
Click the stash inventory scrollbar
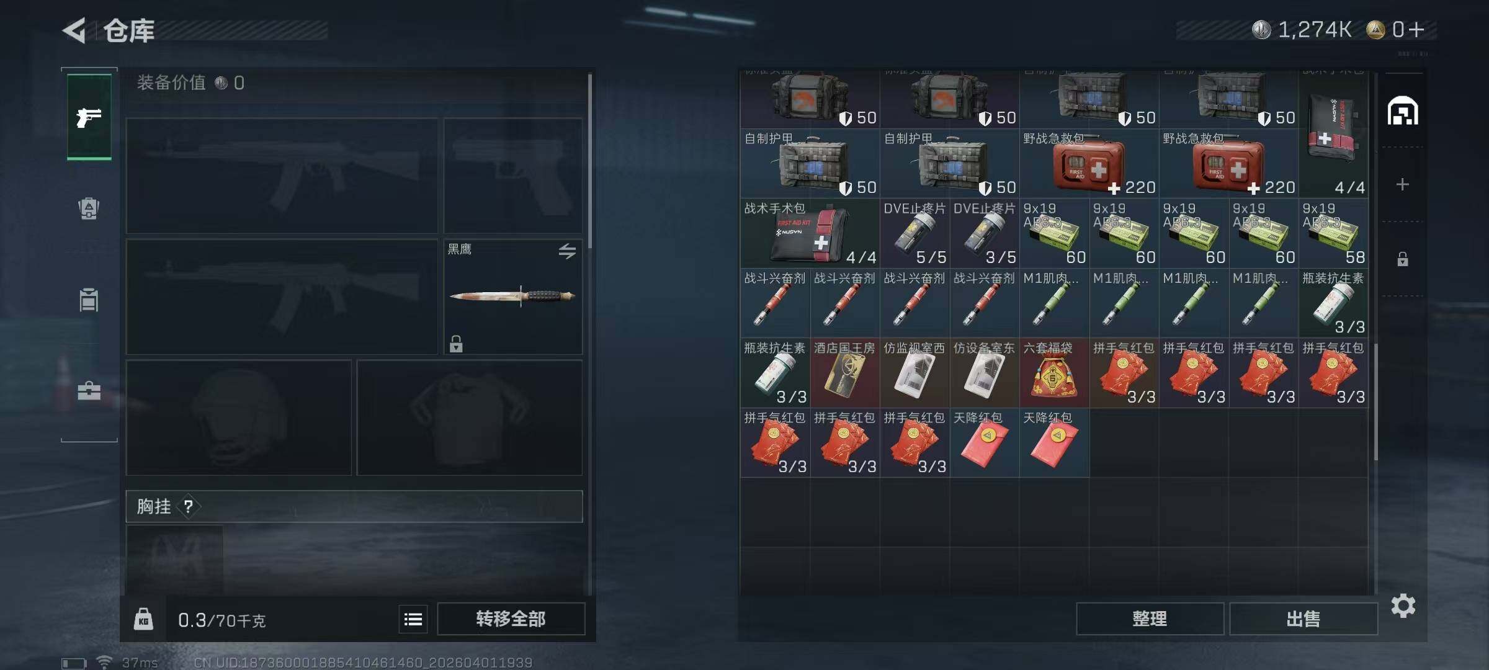(x=1375, y=402)
